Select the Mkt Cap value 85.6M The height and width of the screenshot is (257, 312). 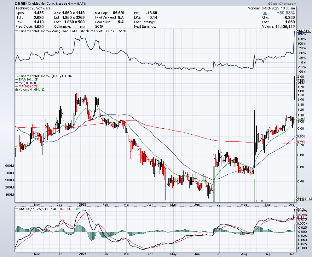(118, 13)
